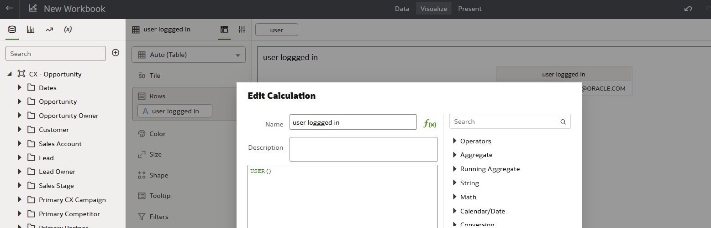Open the Visualizations bar-chart icon

31,30
